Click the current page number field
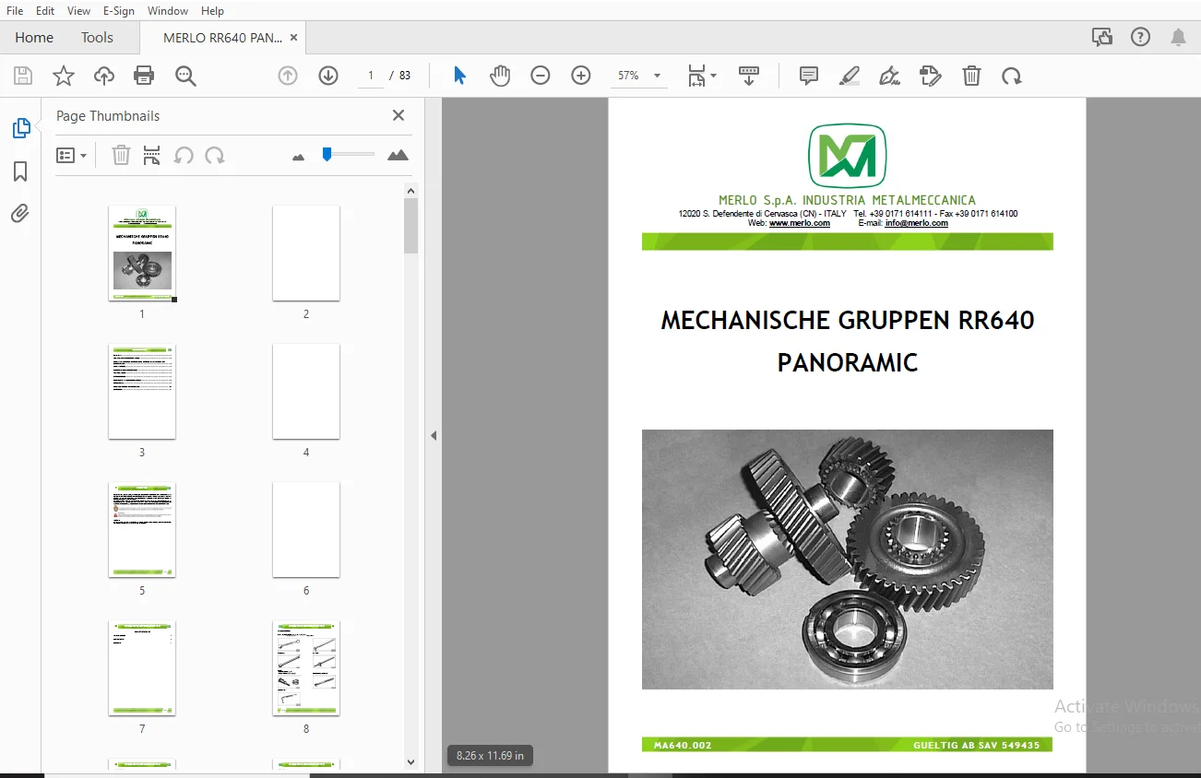 click(370, 76)
